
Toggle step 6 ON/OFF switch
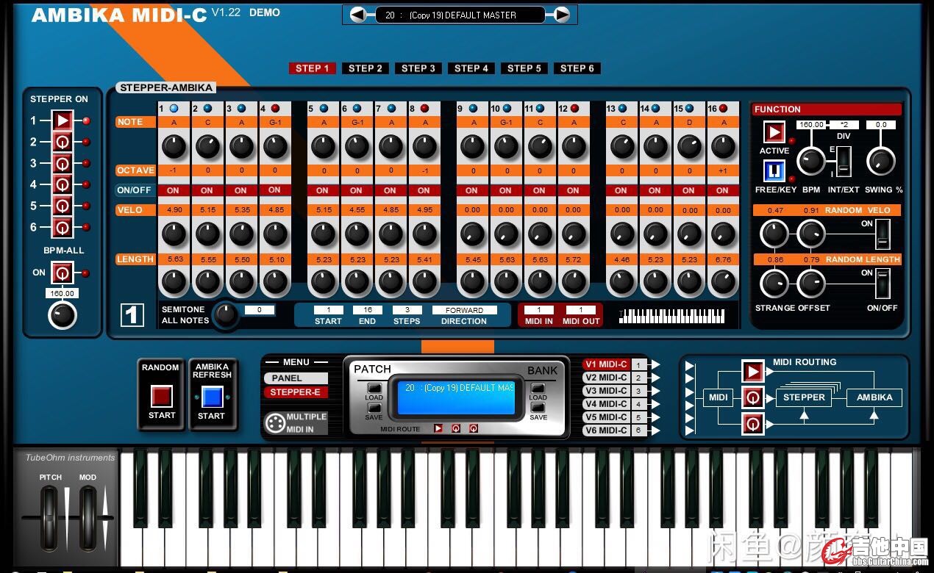pos(357,190)
